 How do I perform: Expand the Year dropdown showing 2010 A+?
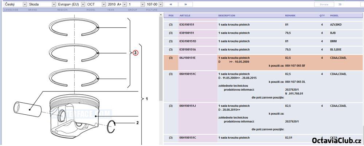[x=116, y=4]
